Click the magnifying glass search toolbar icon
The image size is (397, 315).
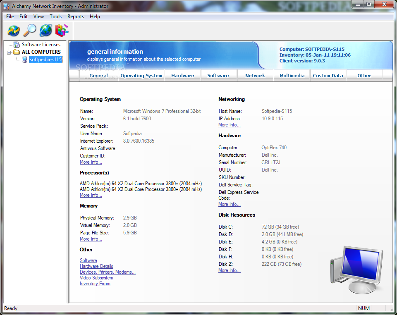(x=30, y=31)
